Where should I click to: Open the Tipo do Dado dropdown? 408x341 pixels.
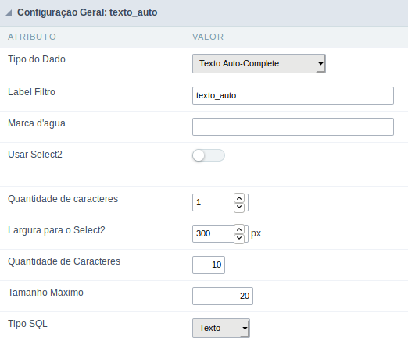tap(259, 63)
